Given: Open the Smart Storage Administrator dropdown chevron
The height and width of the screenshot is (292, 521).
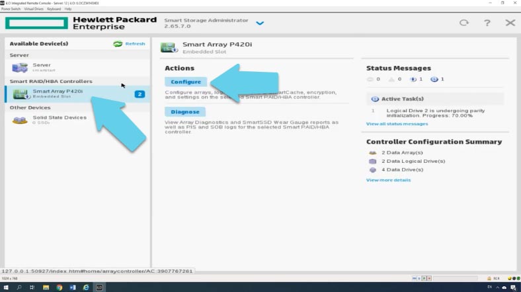Looking at the screenshot, I should [x=260, y=23].
